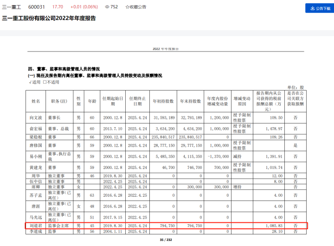The height and width of the screenshot is (246, 334).
Task: Click the year-end shares value 300,000
Action: pyautogui.click(x=194, y=187)
